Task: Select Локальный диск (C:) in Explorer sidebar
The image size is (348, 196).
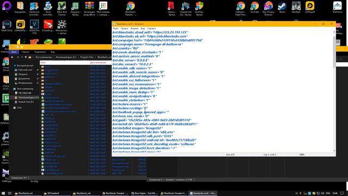Action: (x=27, y=97)
